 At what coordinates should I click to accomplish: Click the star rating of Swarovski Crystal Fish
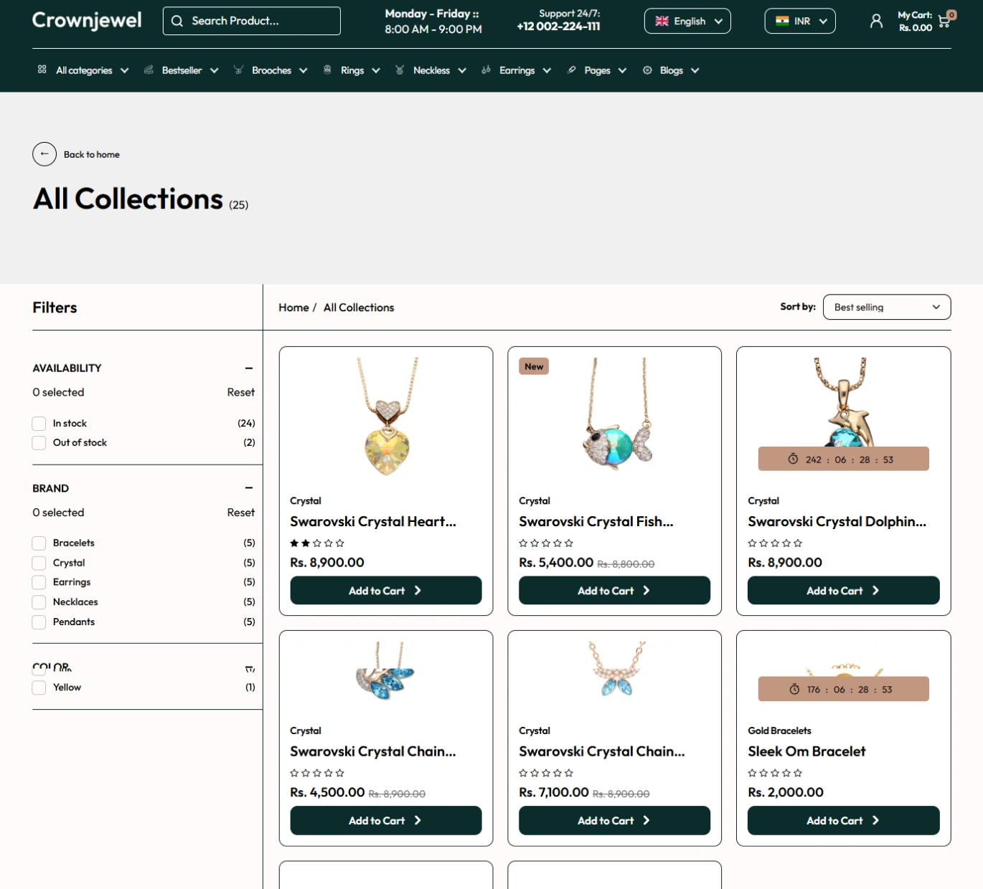(546, 543)
